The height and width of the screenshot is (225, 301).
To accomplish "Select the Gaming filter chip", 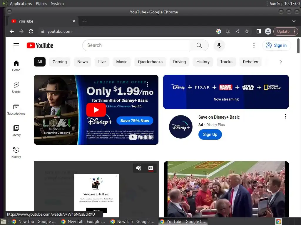I will coord(60,62).
